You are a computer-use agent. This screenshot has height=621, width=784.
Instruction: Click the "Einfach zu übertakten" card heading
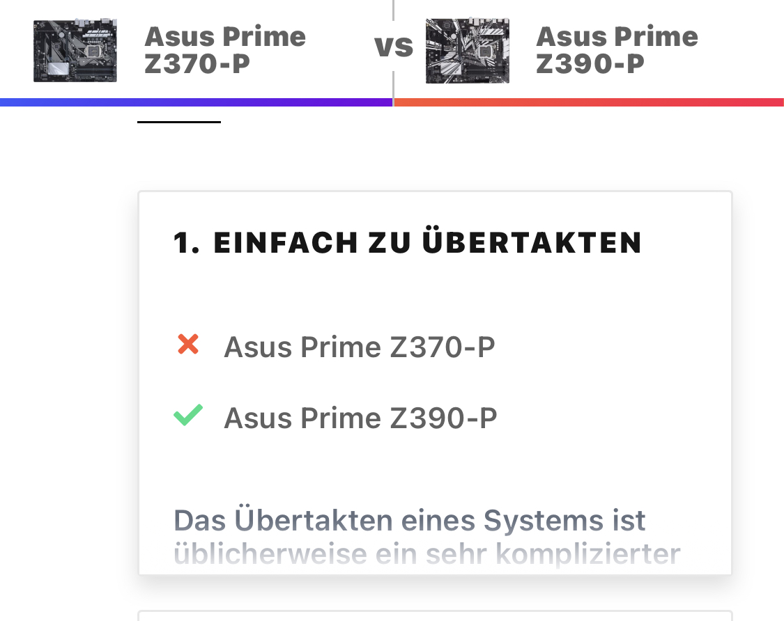[x=407, y=242]
